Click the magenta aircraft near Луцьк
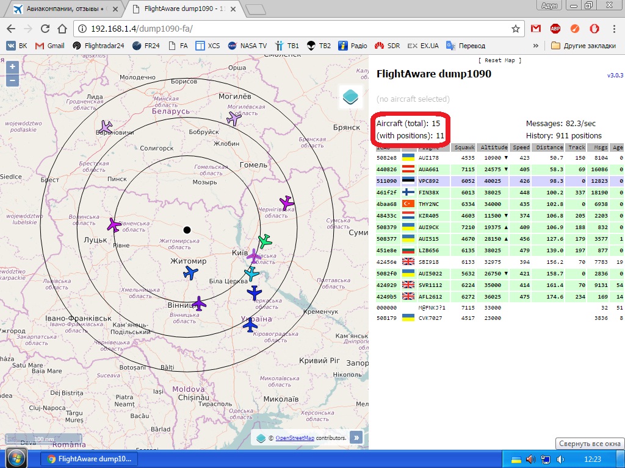The height and width of the screenshot is (468, 625). click(x=114, y=225)
